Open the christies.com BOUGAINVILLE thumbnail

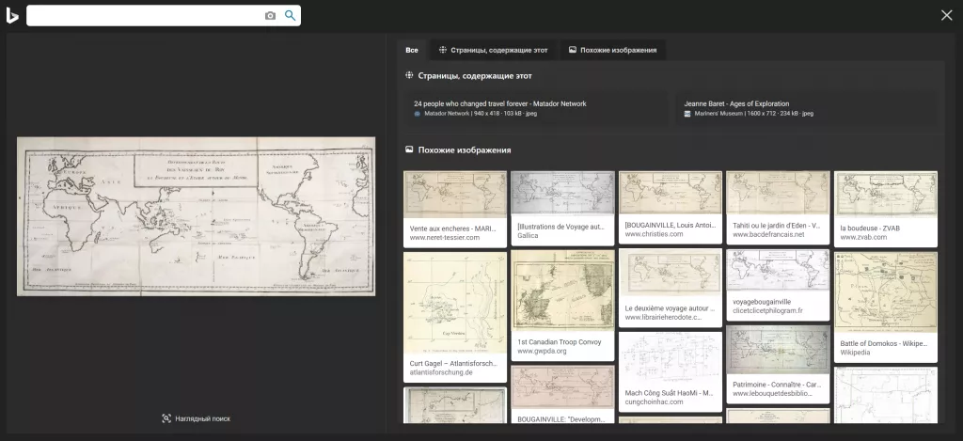tap(670, 193)
